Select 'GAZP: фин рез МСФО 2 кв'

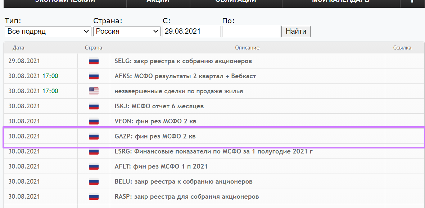tap(155, 137)
